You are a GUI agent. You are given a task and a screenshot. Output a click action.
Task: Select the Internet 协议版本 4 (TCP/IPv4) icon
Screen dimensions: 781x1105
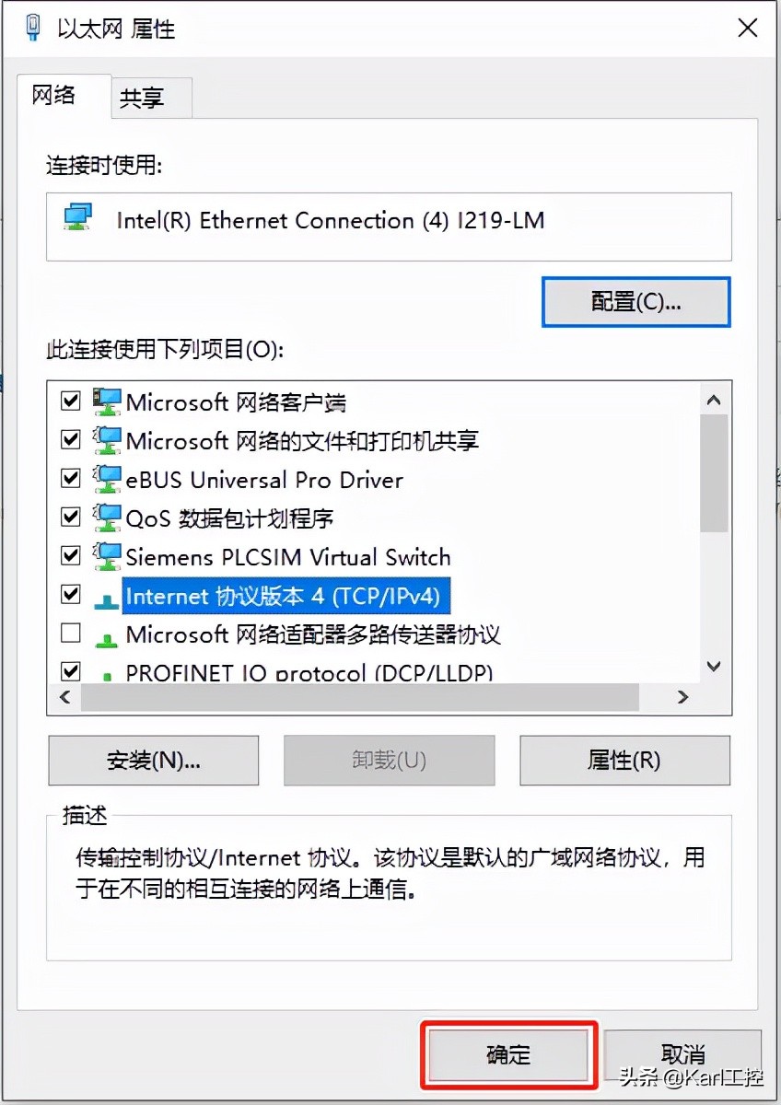[x=104, y=595]
